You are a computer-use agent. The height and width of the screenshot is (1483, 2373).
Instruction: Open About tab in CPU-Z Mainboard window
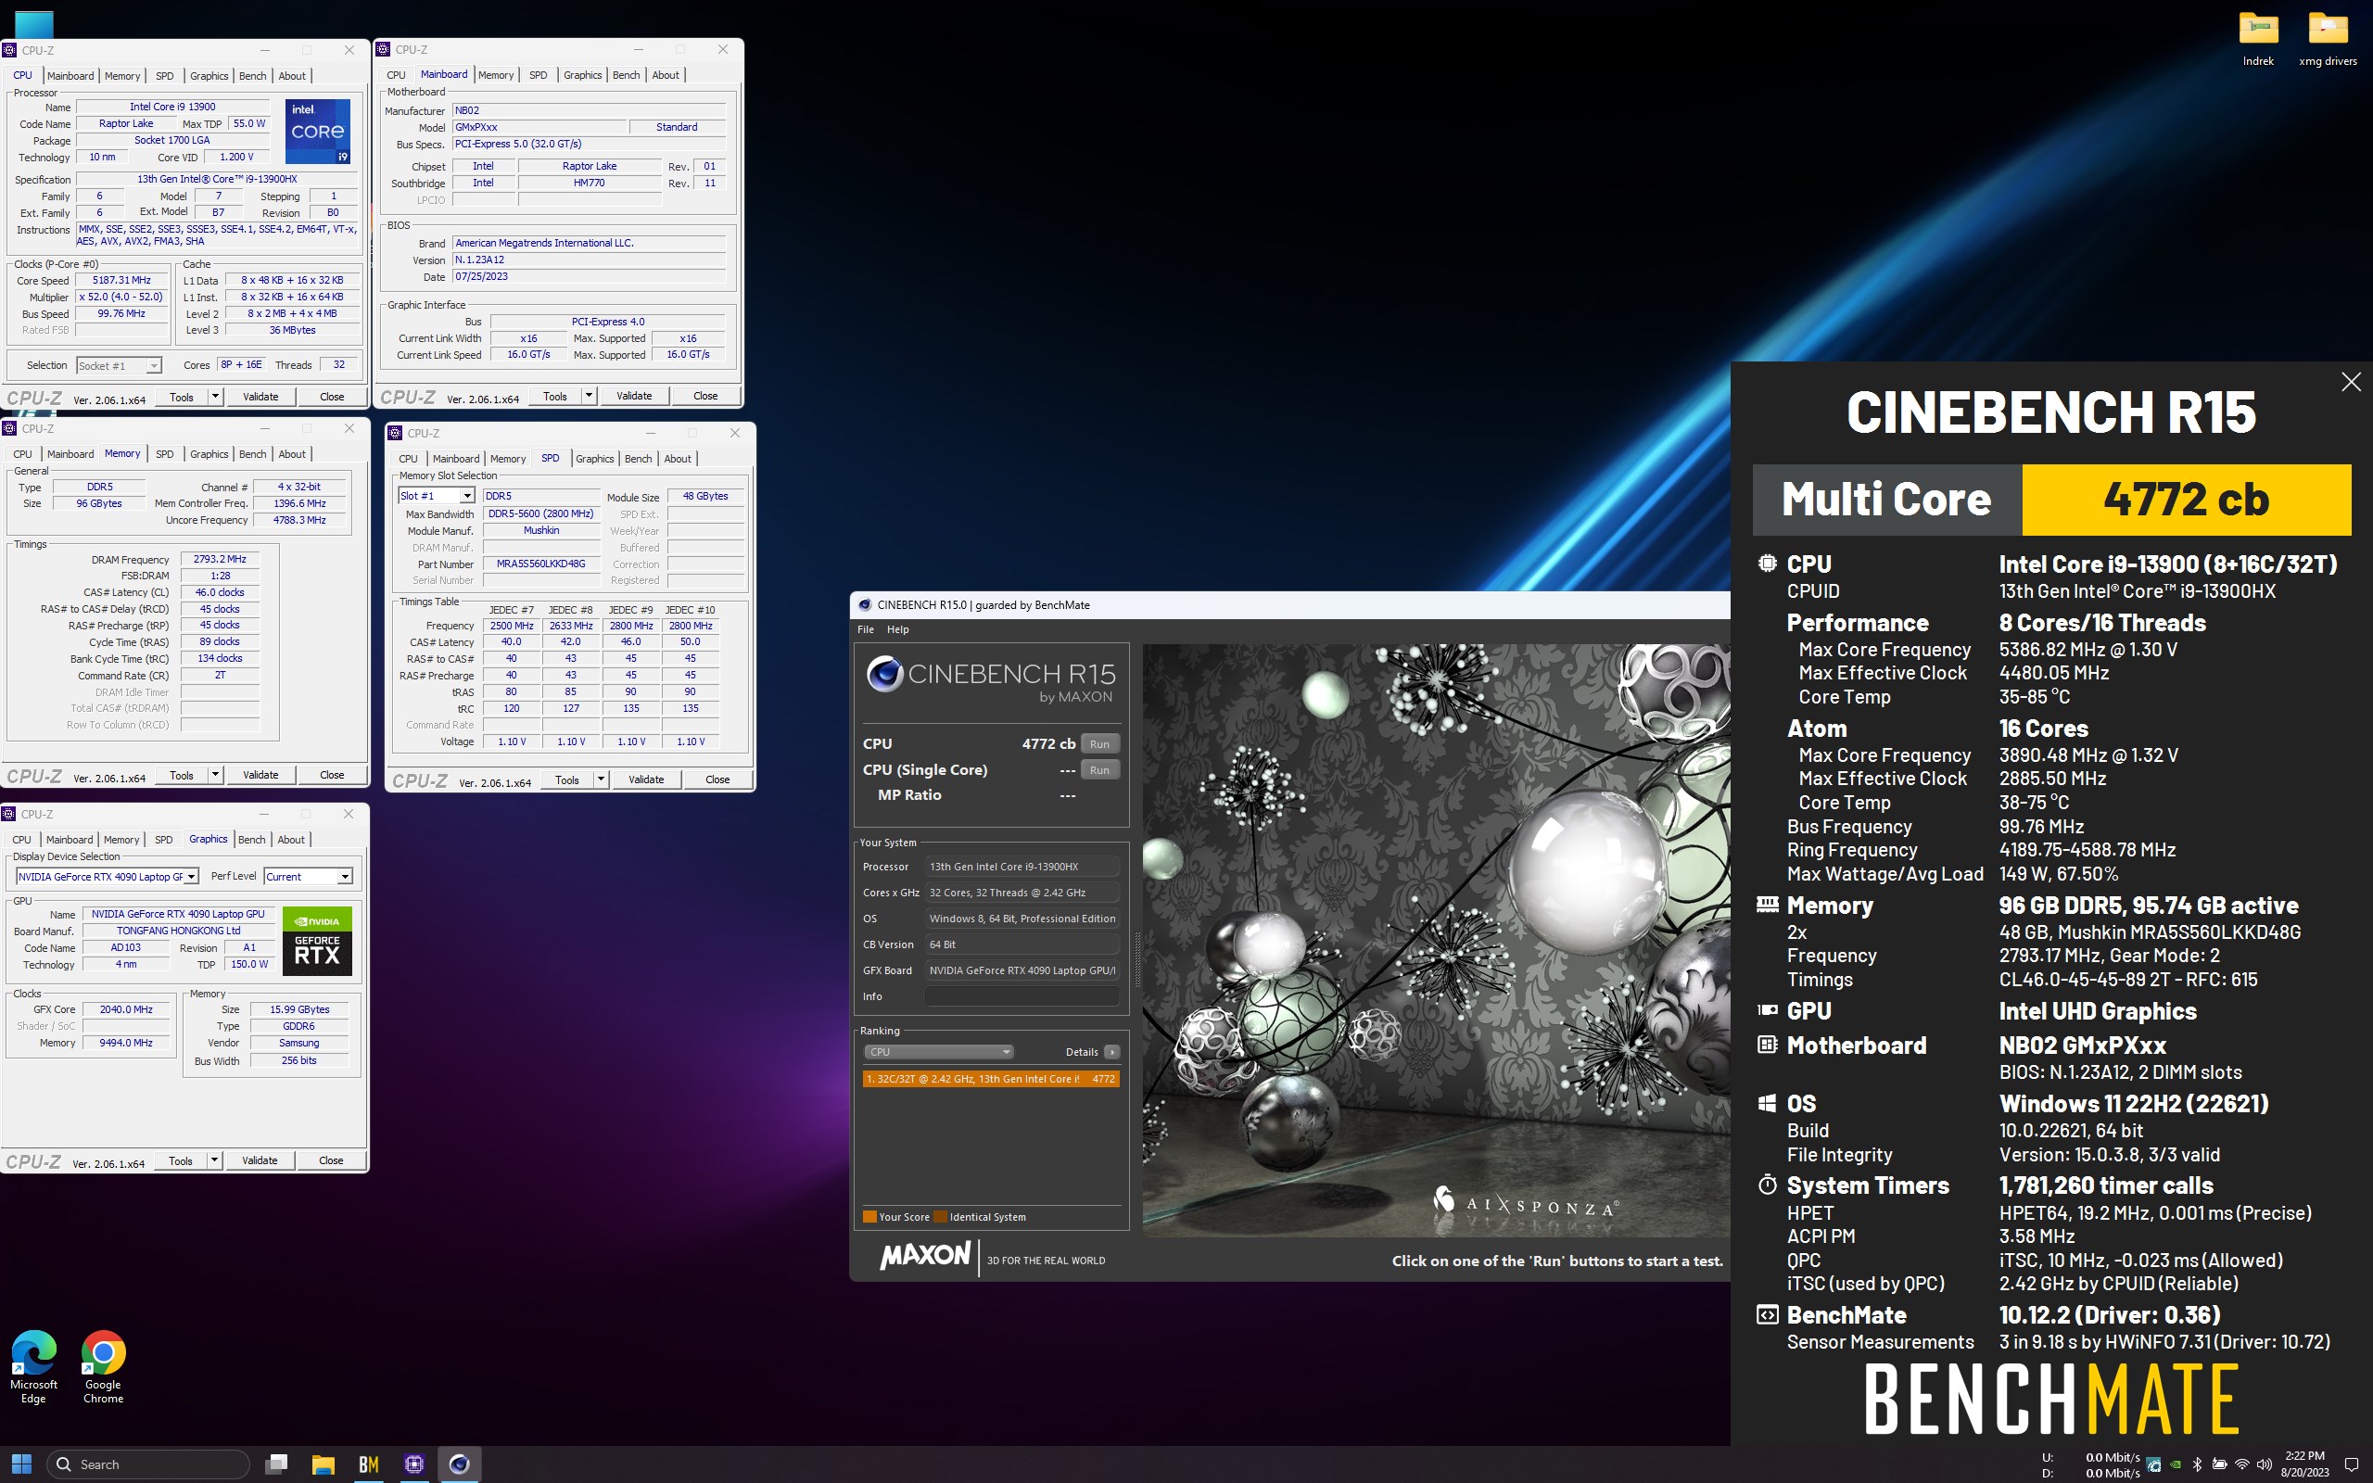point(665,74)
